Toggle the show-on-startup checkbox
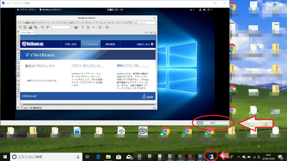287x161 pixels. (x=152, y=44)
